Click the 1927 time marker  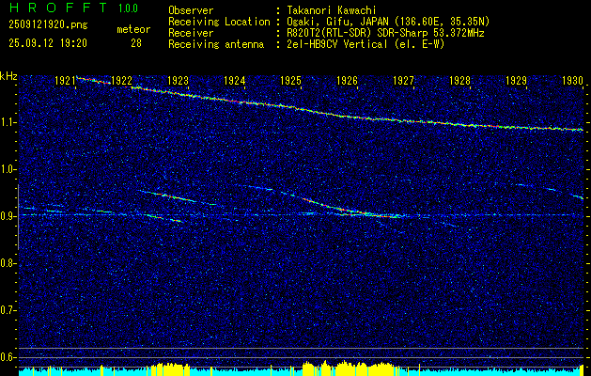coord(404,81)
